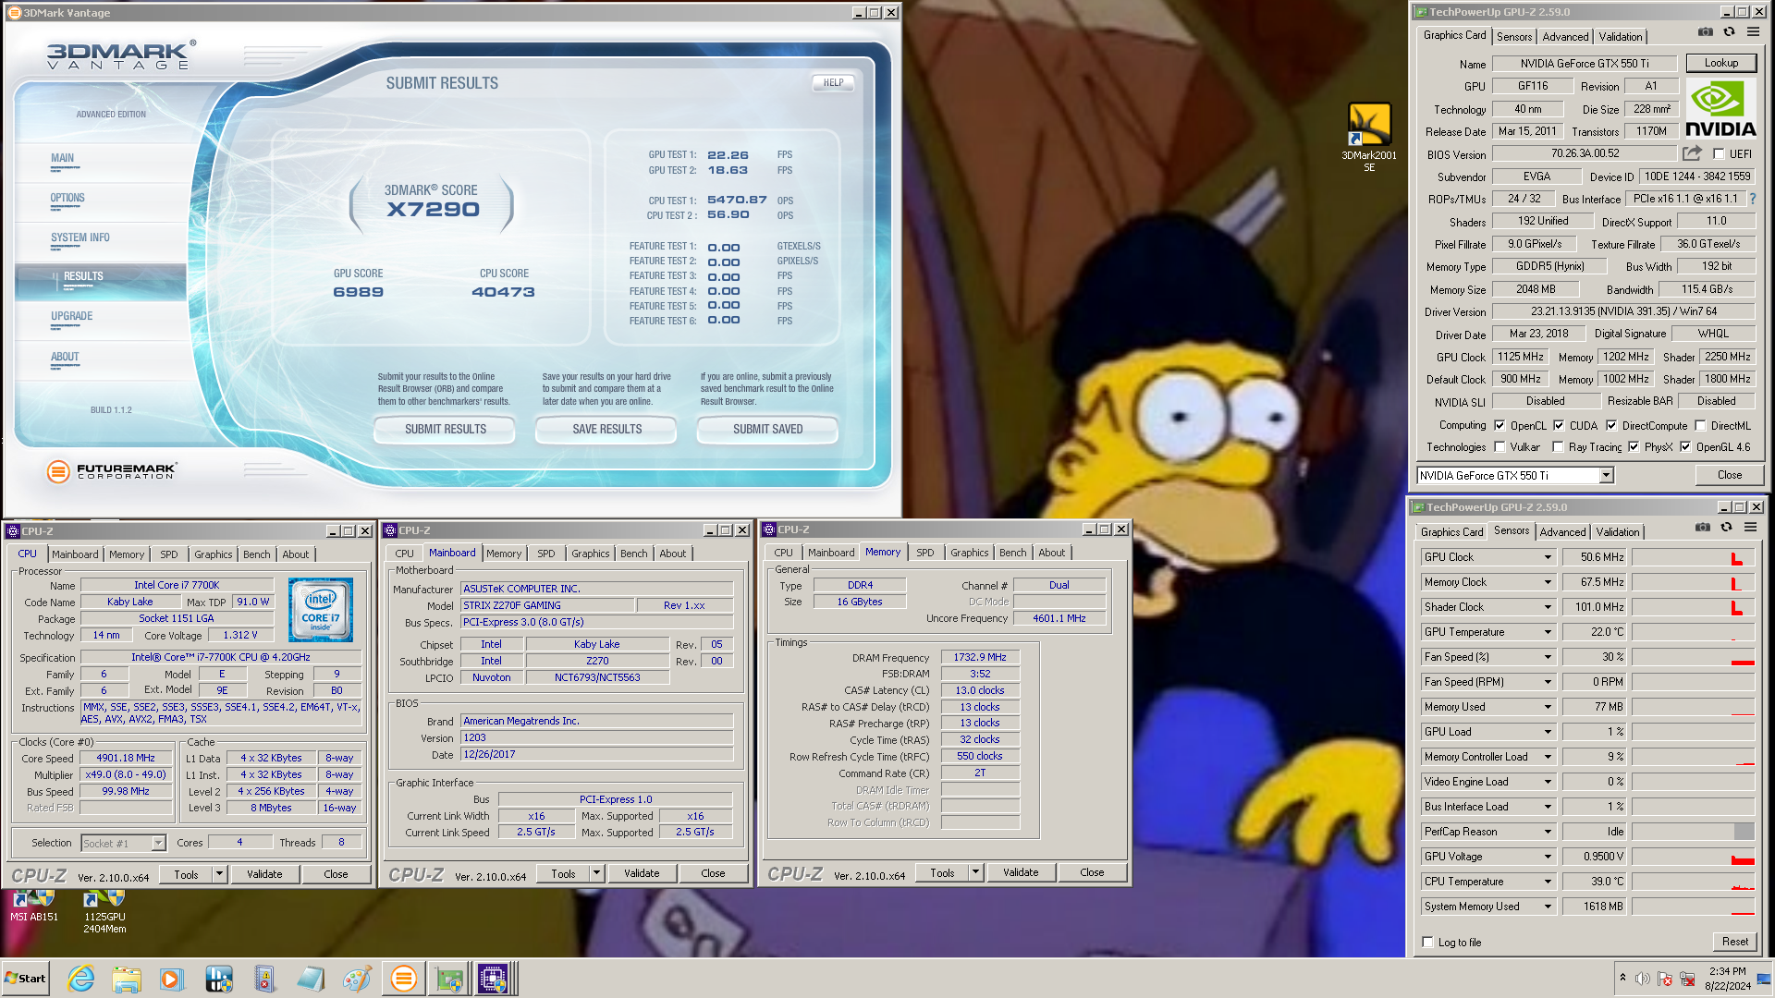The height and width of the screenshot is (998, 1775).
Task: Open the hamburger menu in GPU-Z Sensors window
Action: [x=1750, y=528]
